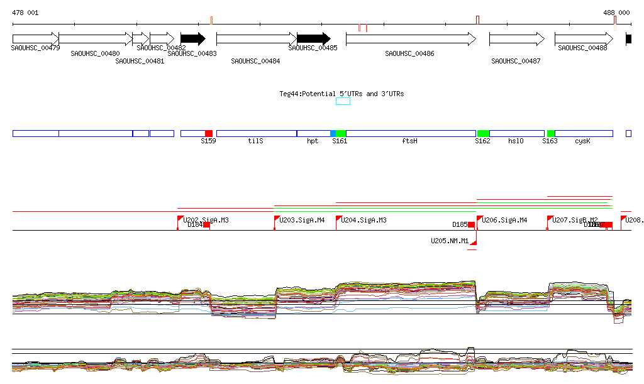
Task: Click the ftsH gene segment
Action: (410, 133)
